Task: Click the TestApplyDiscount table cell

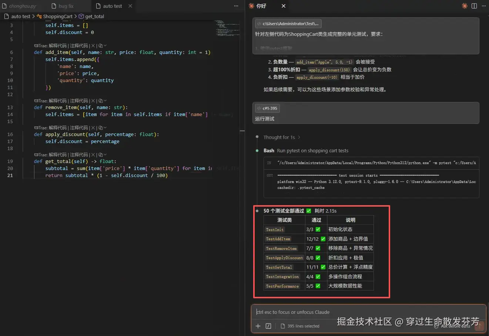Action: 284,258
